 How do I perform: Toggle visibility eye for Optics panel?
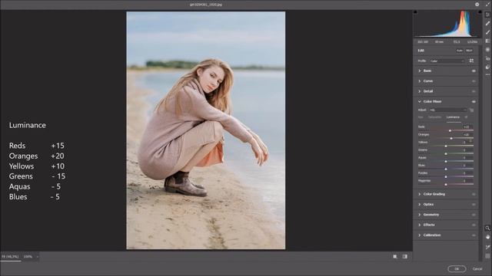(474, 205)
